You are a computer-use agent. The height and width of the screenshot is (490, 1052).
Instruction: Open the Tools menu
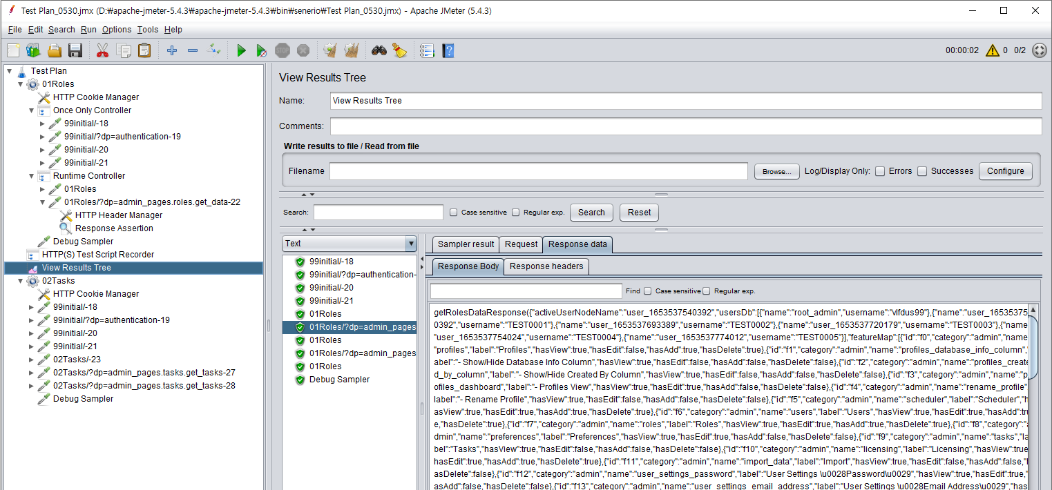(148, 30)
